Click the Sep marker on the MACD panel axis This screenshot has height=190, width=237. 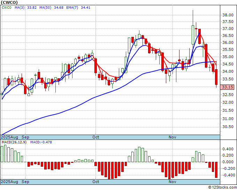(25, 182)
